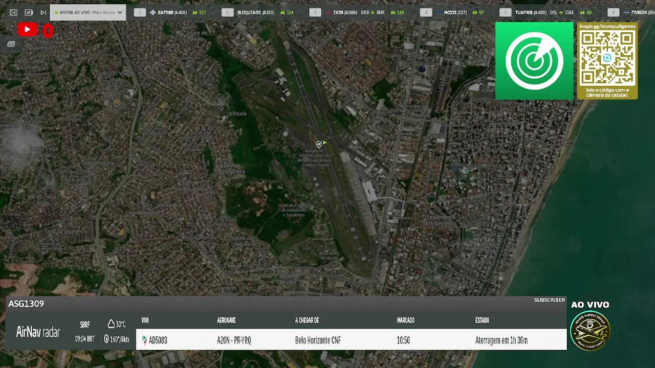
Task: Click the SUBSCRIBER label
Action: coord(550,300)
